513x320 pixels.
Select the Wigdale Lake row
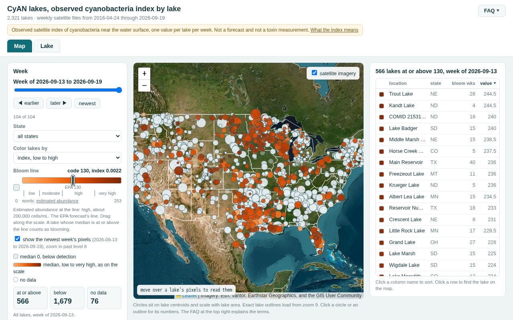click(x=438, y=265)
